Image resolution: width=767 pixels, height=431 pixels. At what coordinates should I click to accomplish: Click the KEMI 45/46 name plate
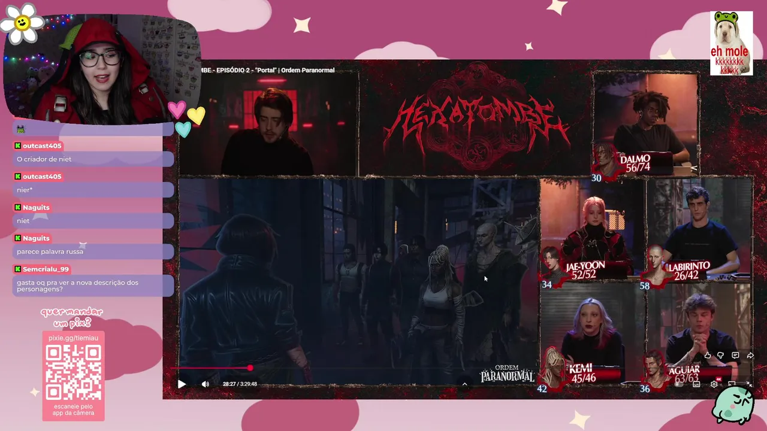(583, 374)
